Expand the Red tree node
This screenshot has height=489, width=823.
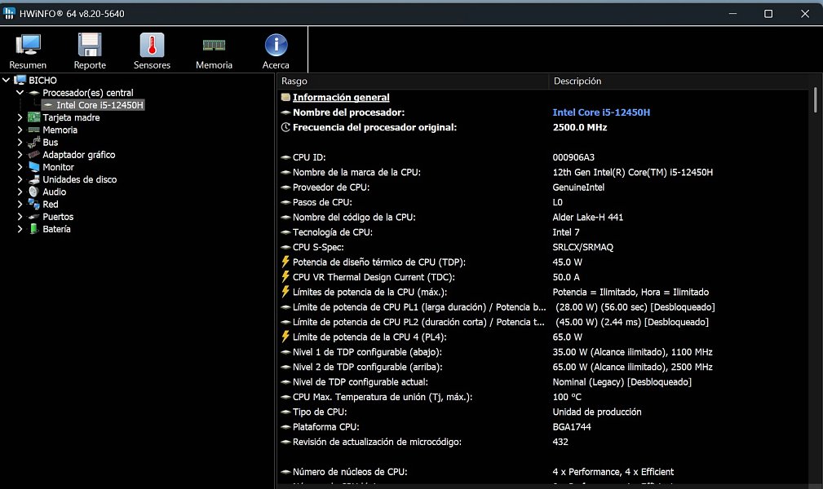[x=20, y=204]
